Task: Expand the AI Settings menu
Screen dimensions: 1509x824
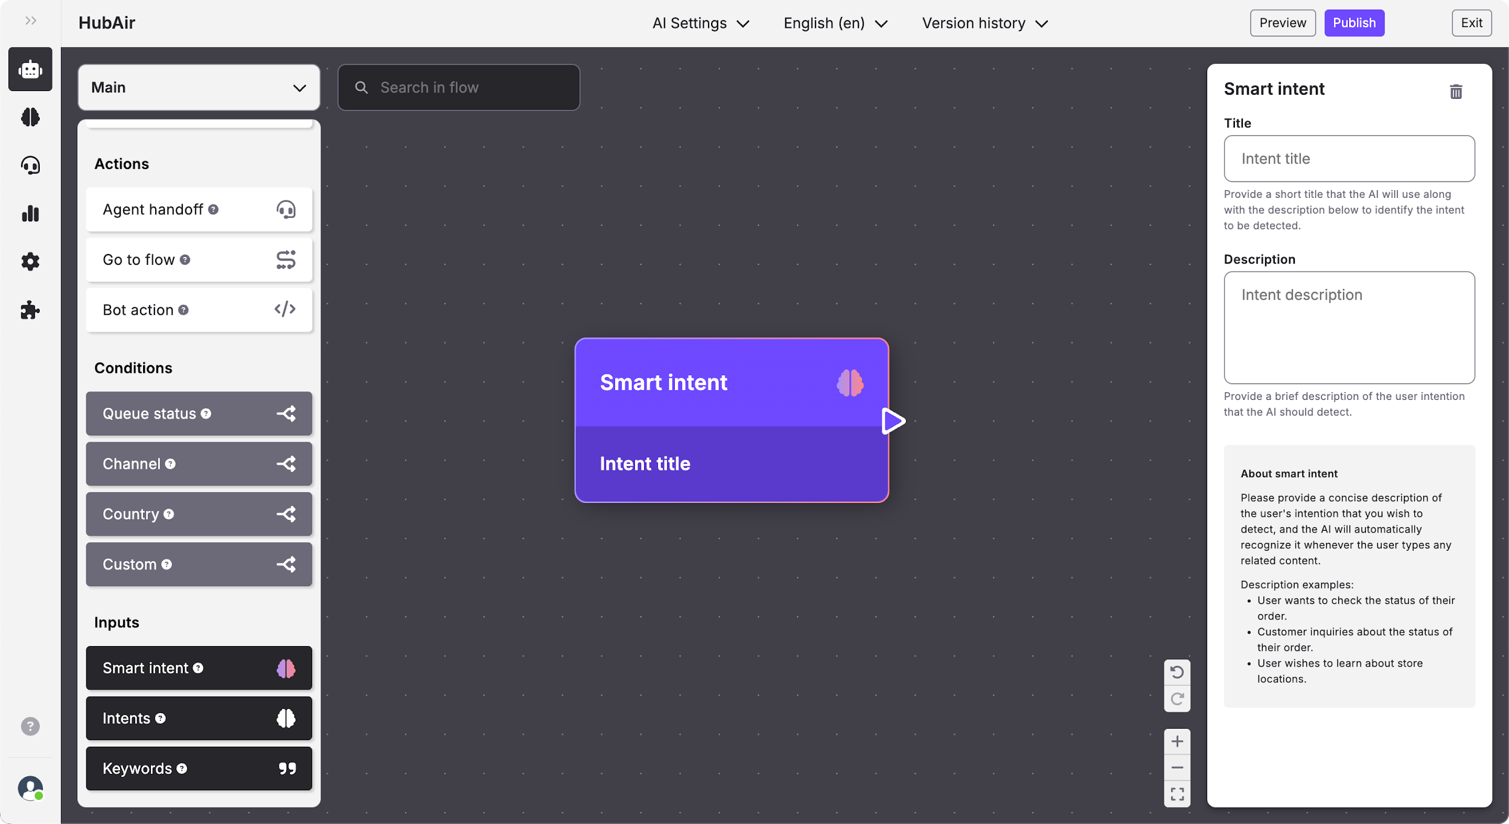Action: point(700,24)
